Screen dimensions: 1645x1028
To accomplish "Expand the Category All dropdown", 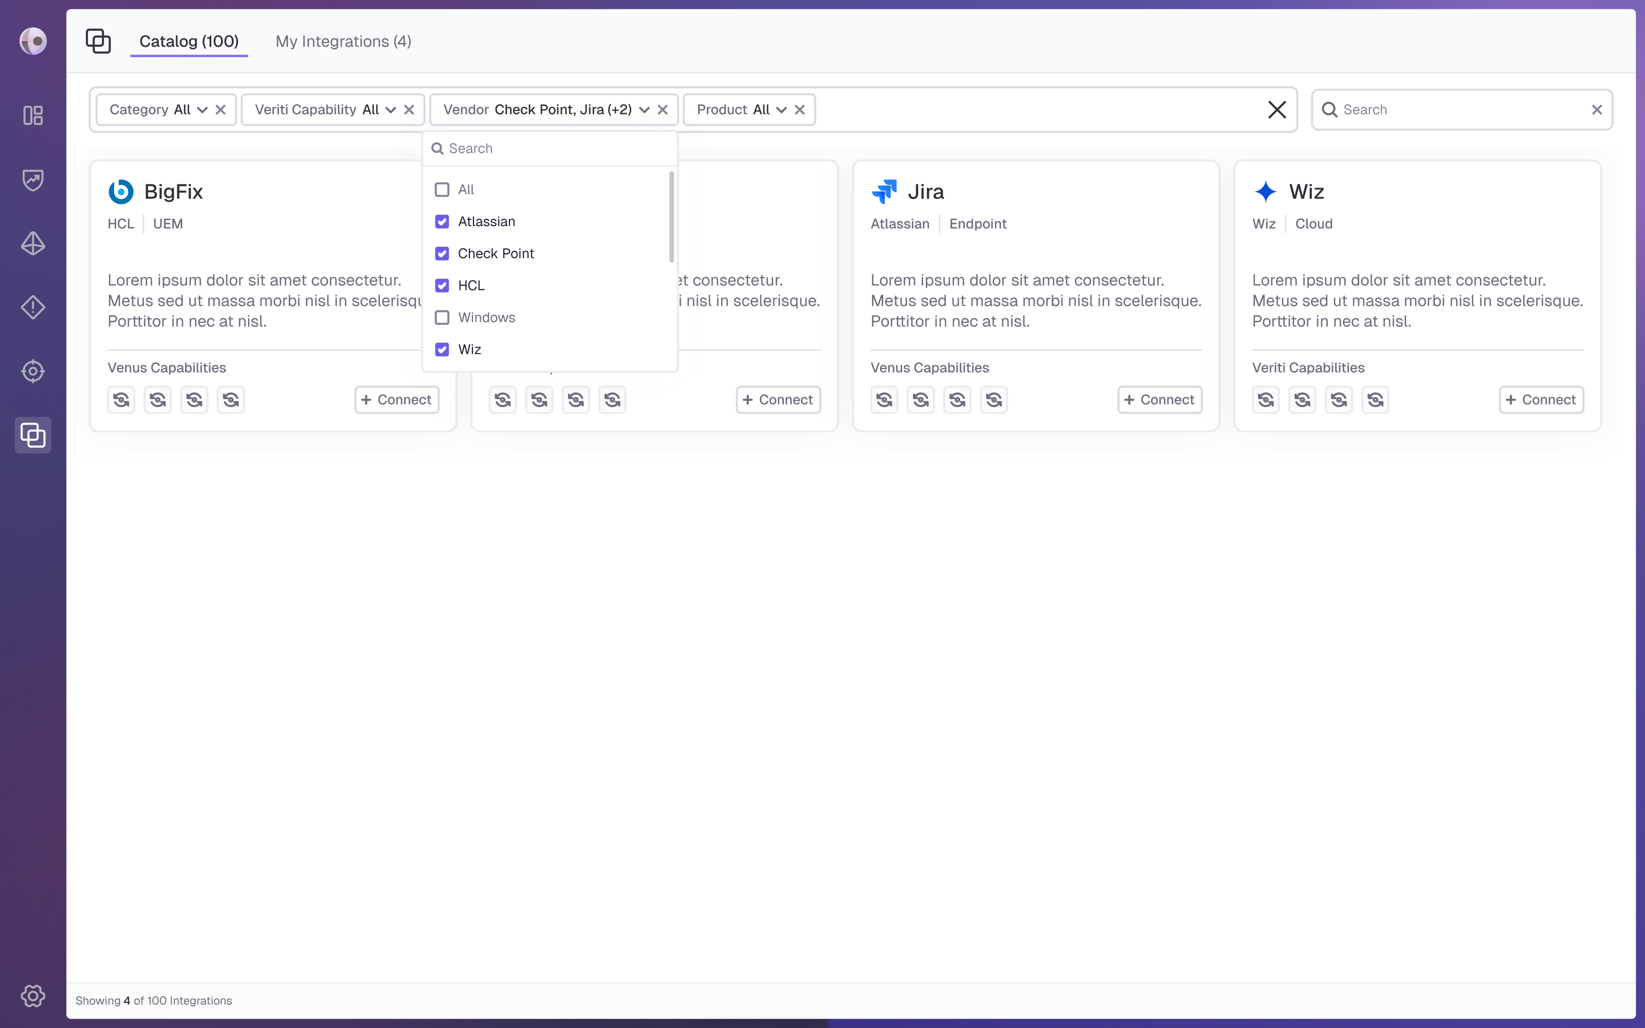I will point(202,110).
